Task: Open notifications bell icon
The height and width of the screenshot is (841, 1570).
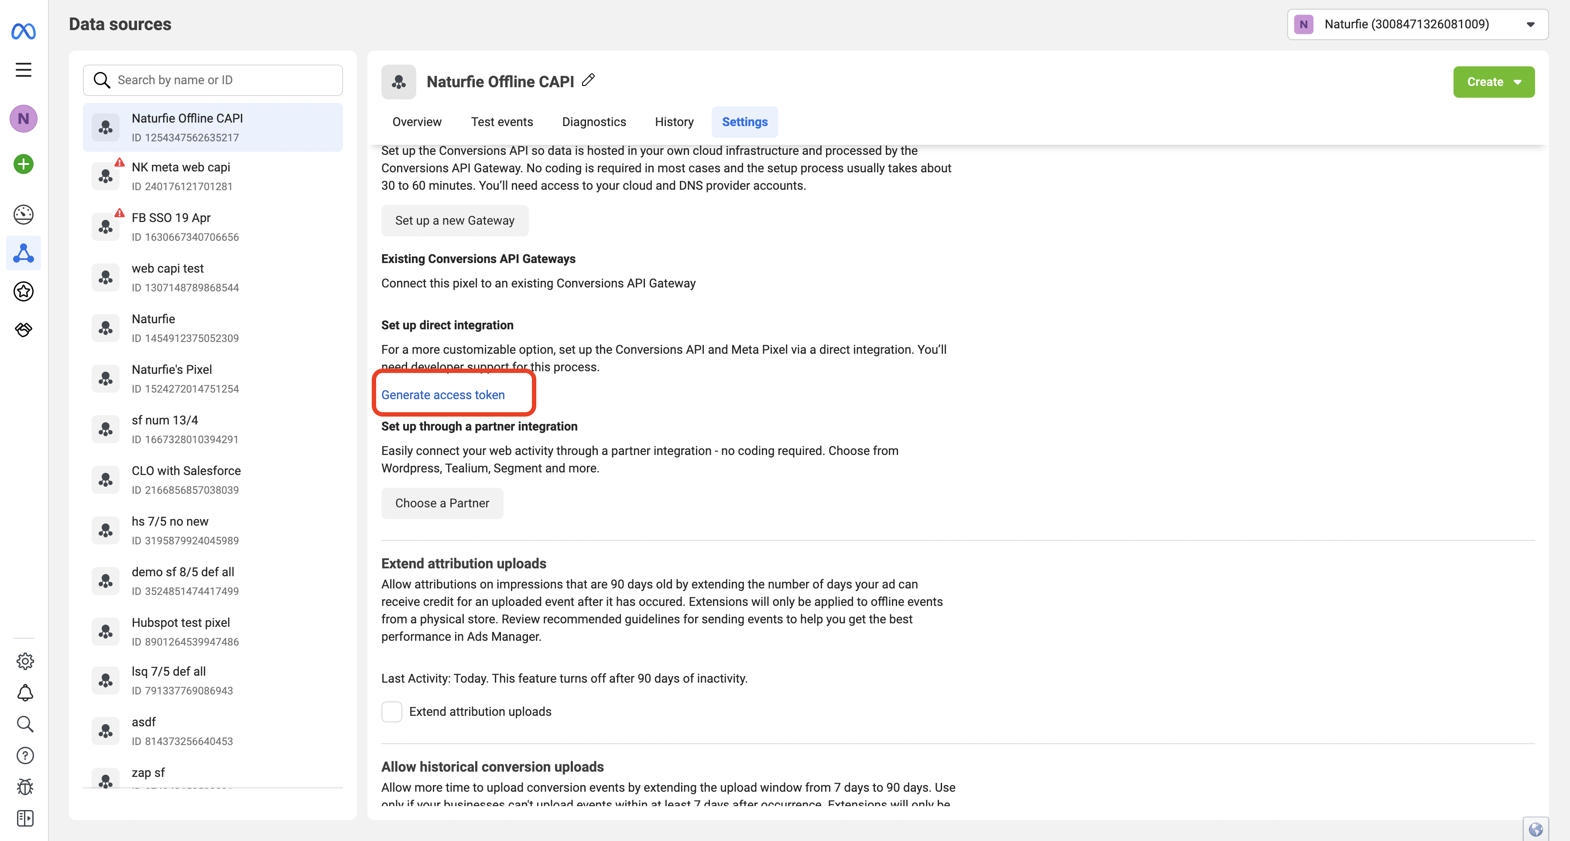Action: (x=25, y=693)
